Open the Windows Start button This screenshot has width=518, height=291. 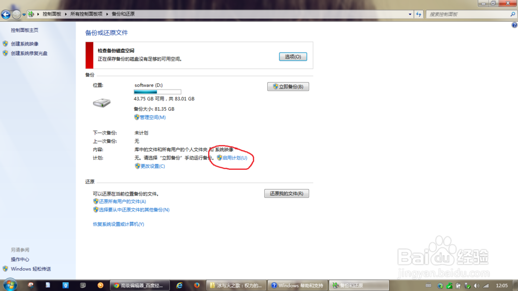[x=10, y=285]
